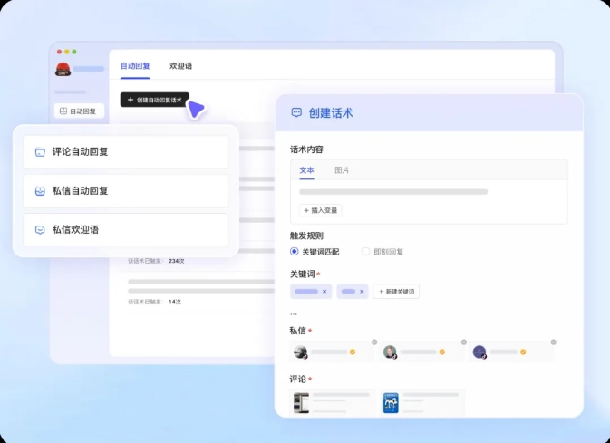This screenshot has height=443, width=610.
Task: Switch to the 欢迎语 tab
Action: [x=180, y=66]
